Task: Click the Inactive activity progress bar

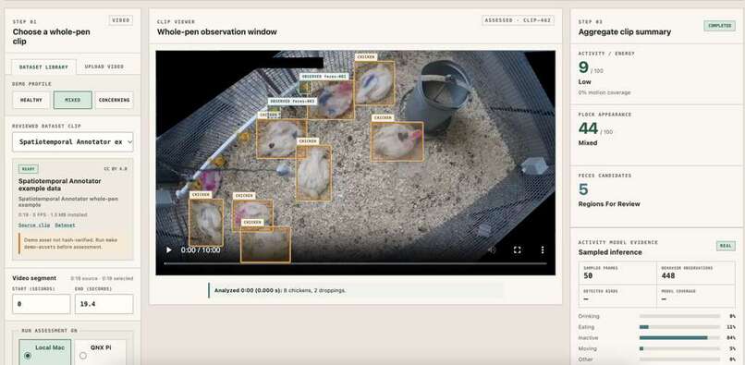Action: [x=679, y=338]
